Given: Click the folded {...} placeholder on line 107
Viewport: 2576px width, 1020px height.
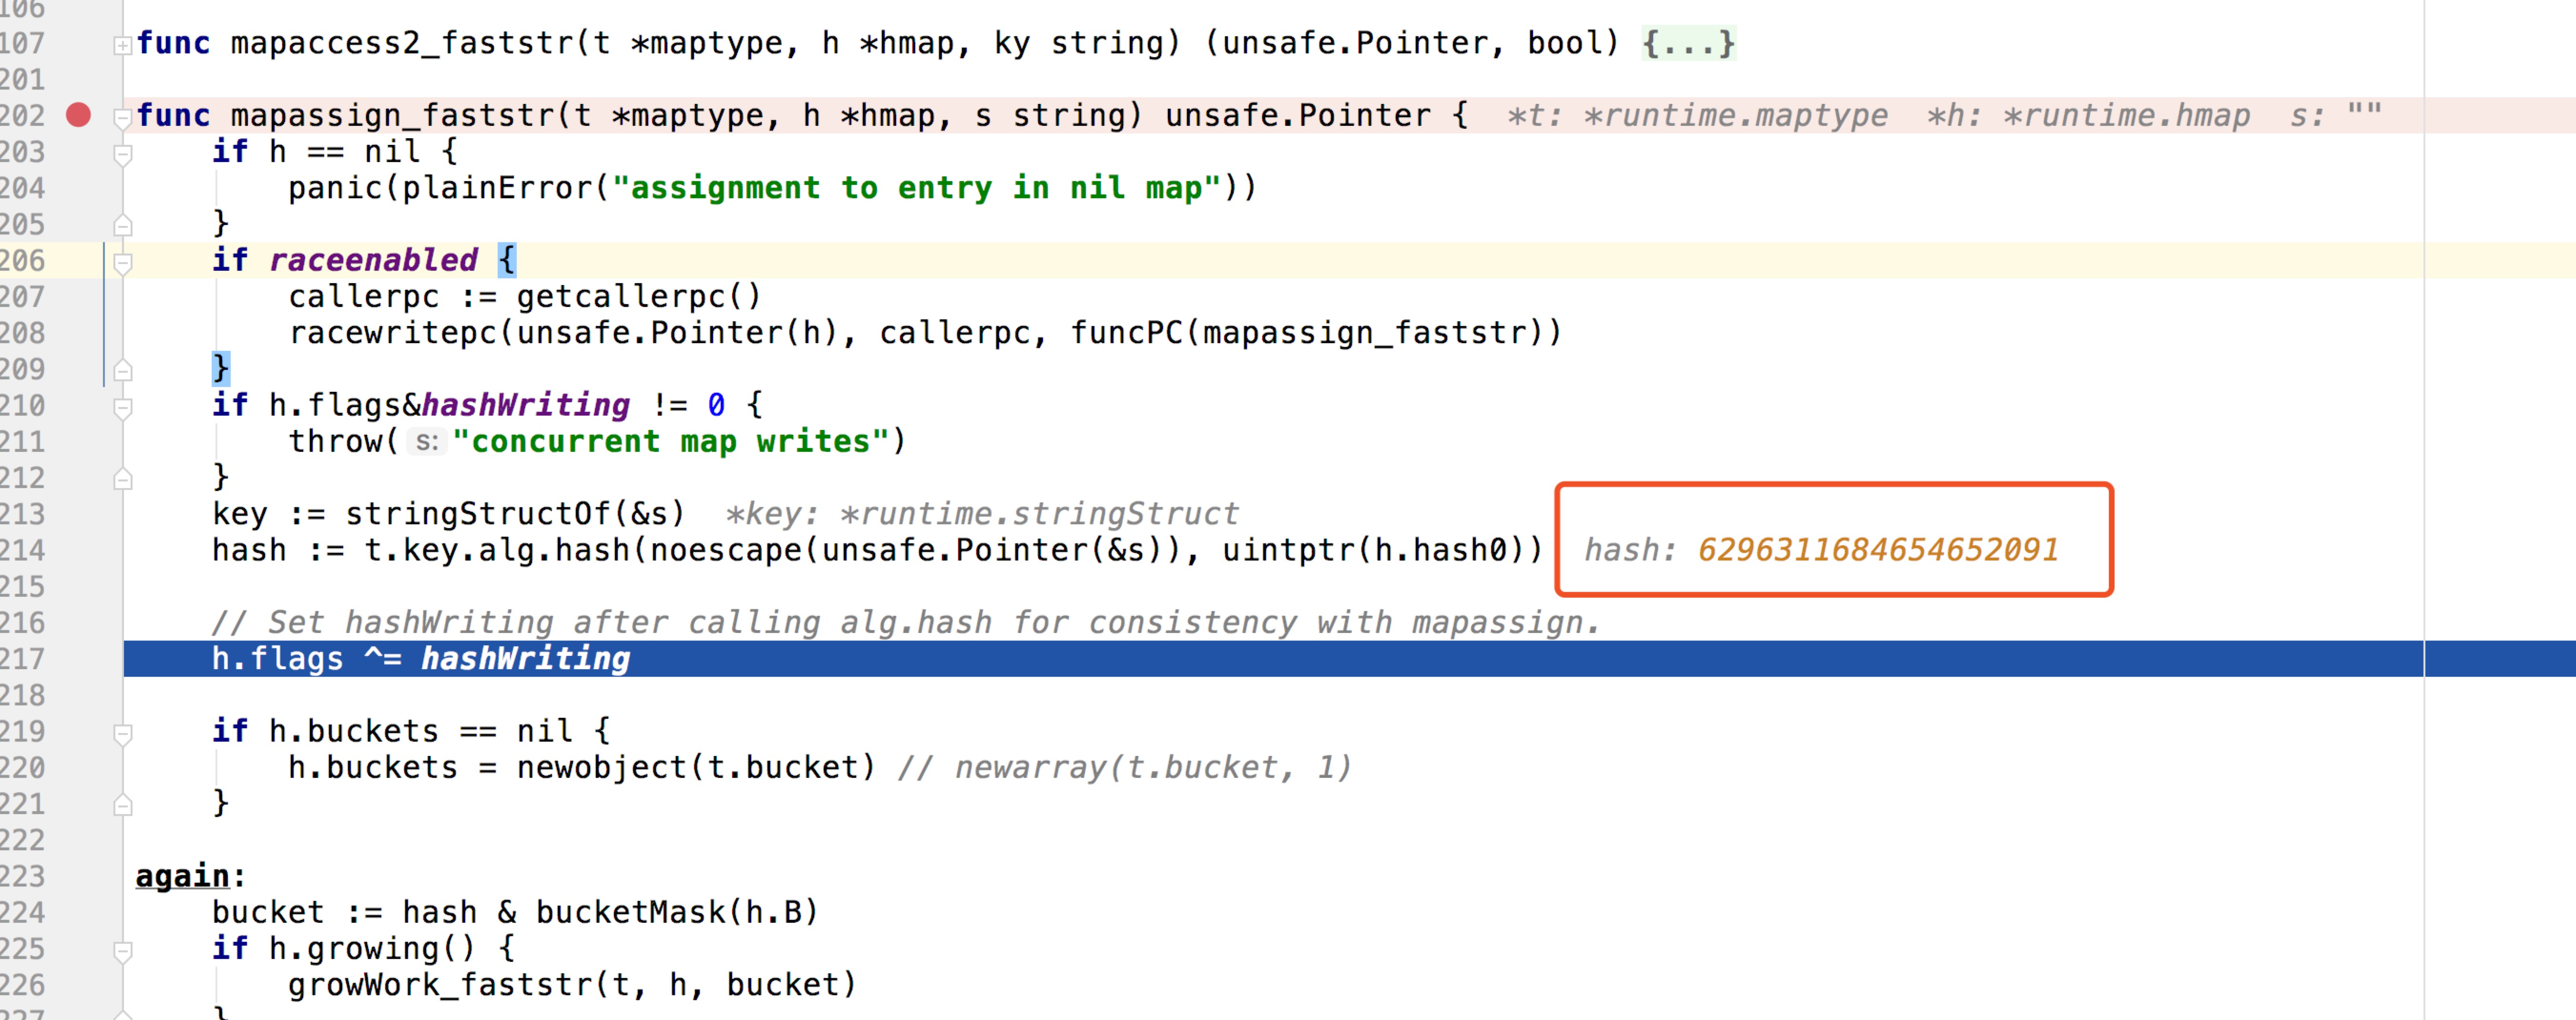Looking at the screenshot, I should coord(1688,43).
